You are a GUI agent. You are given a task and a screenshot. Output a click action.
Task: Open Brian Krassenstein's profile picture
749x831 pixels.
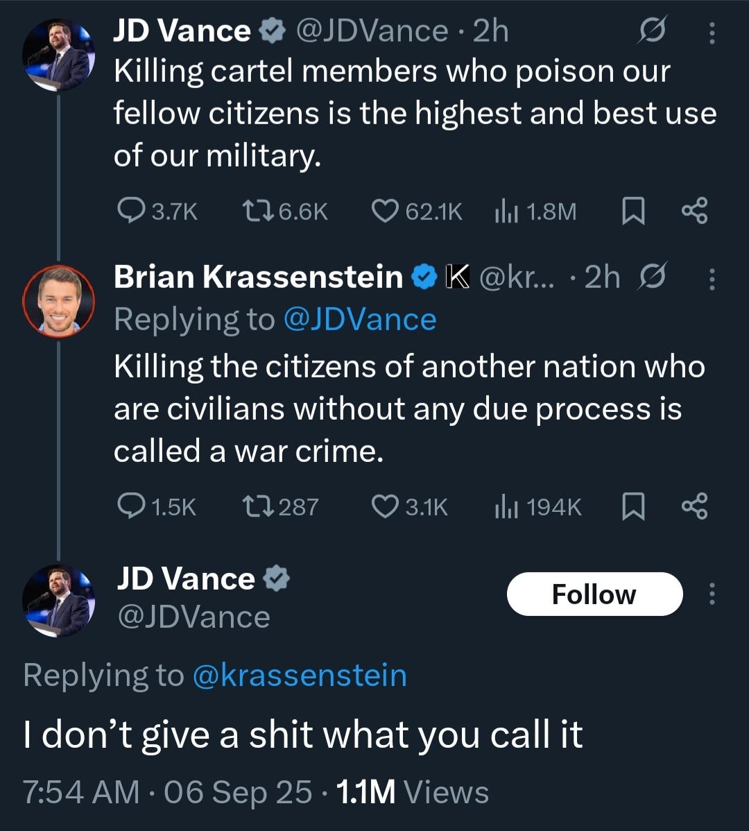58,300
